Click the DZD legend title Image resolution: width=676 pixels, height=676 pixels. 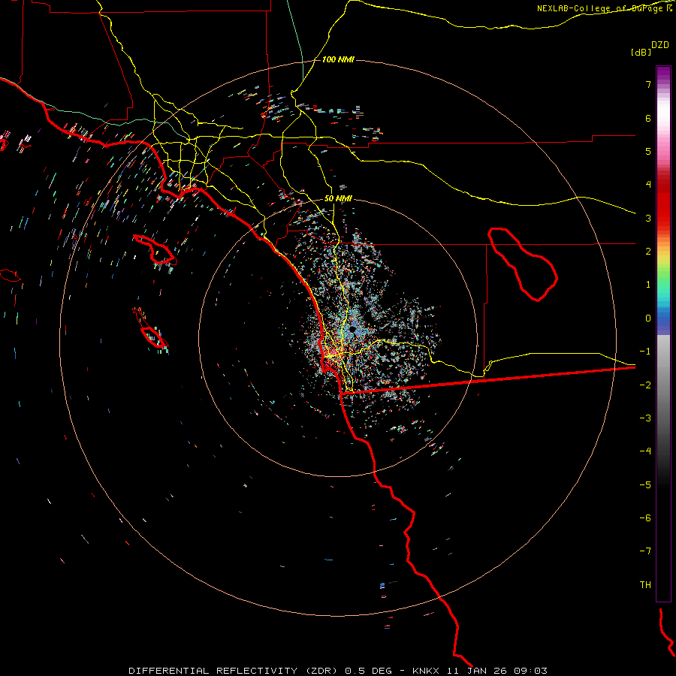point(660,45)
